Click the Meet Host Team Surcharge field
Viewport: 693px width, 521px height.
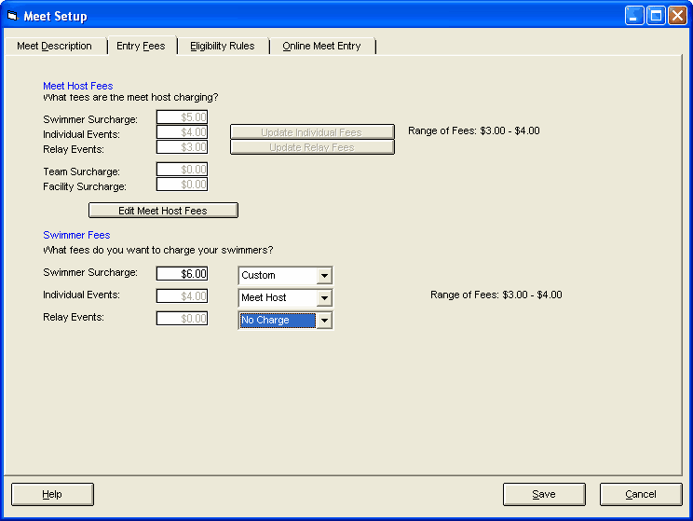[x=182, y=170]
